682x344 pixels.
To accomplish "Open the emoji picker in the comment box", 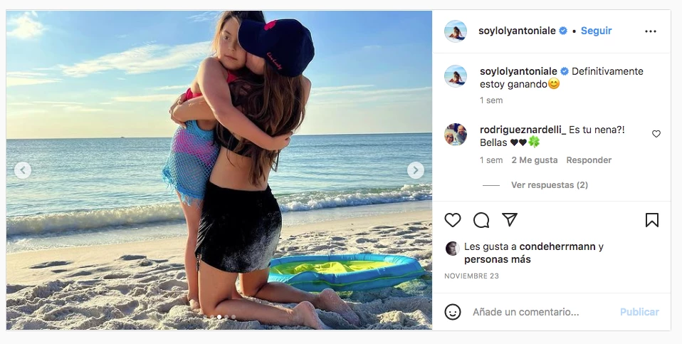I will point(453,312).
